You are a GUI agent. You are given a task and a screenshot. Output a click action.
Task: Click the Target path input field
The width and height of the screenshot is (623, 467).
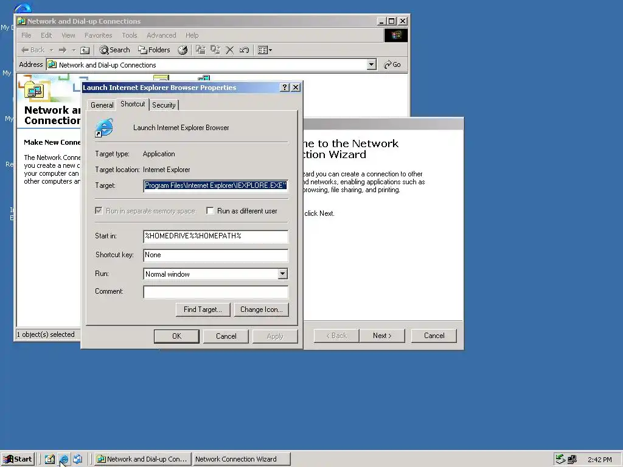[x=216, y=185]
